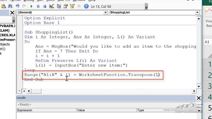This screenshot has width=212, height=119.
Task: Expand the (General) object dropdown
Action: (x=105, y=13)
